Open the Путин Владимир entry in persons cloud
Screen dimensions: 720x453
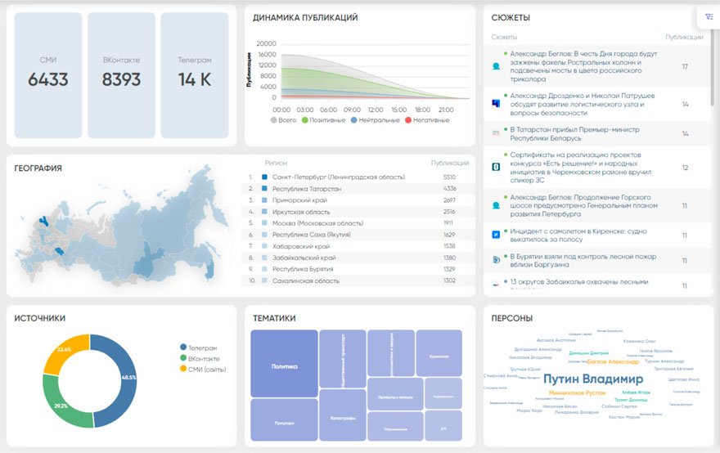pos(593,379)
